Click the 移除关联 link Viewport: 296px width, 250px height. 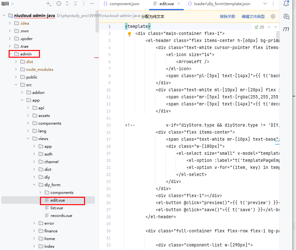[x=227, y=17]
